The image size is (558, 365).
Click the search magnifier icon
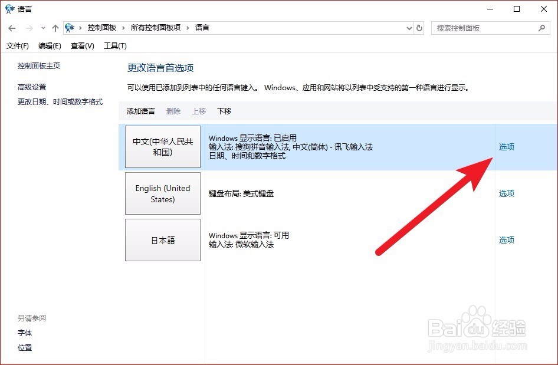click(x=541, y=28)
